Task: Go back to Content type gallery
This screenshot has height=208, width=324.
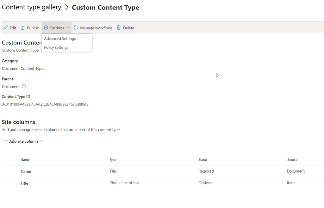Action: pyautogui.click(x=31, y=7)
